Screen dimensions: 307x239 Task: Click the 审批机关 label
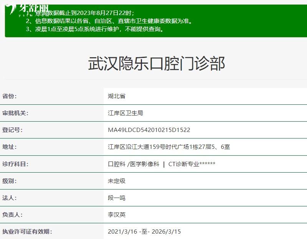click(x=15, y=113)
